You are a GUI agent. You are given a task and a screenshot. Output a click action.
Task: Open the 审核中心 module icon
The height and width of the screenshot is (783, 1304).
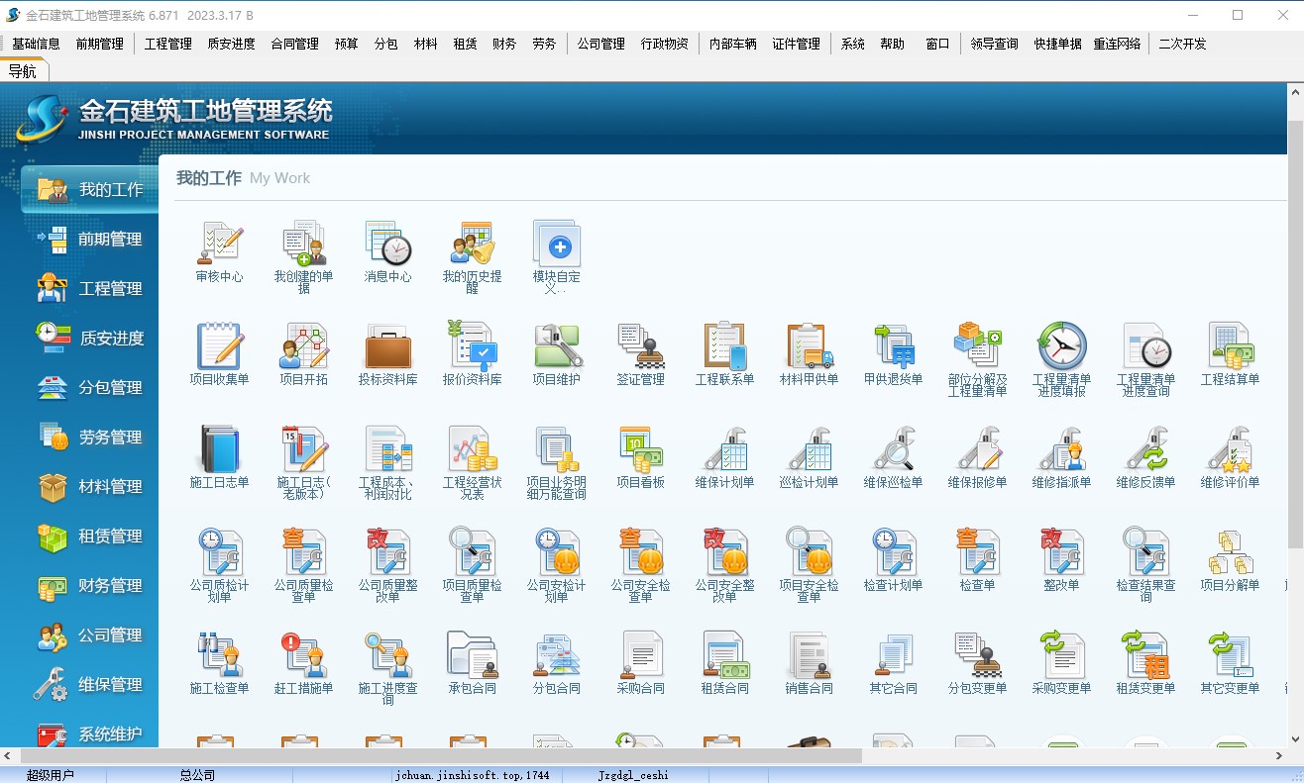(x=219, y=244)
